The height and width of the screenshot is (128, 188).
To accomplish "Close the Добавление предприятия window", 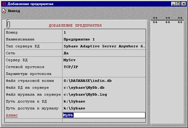I will pos(183,4).
